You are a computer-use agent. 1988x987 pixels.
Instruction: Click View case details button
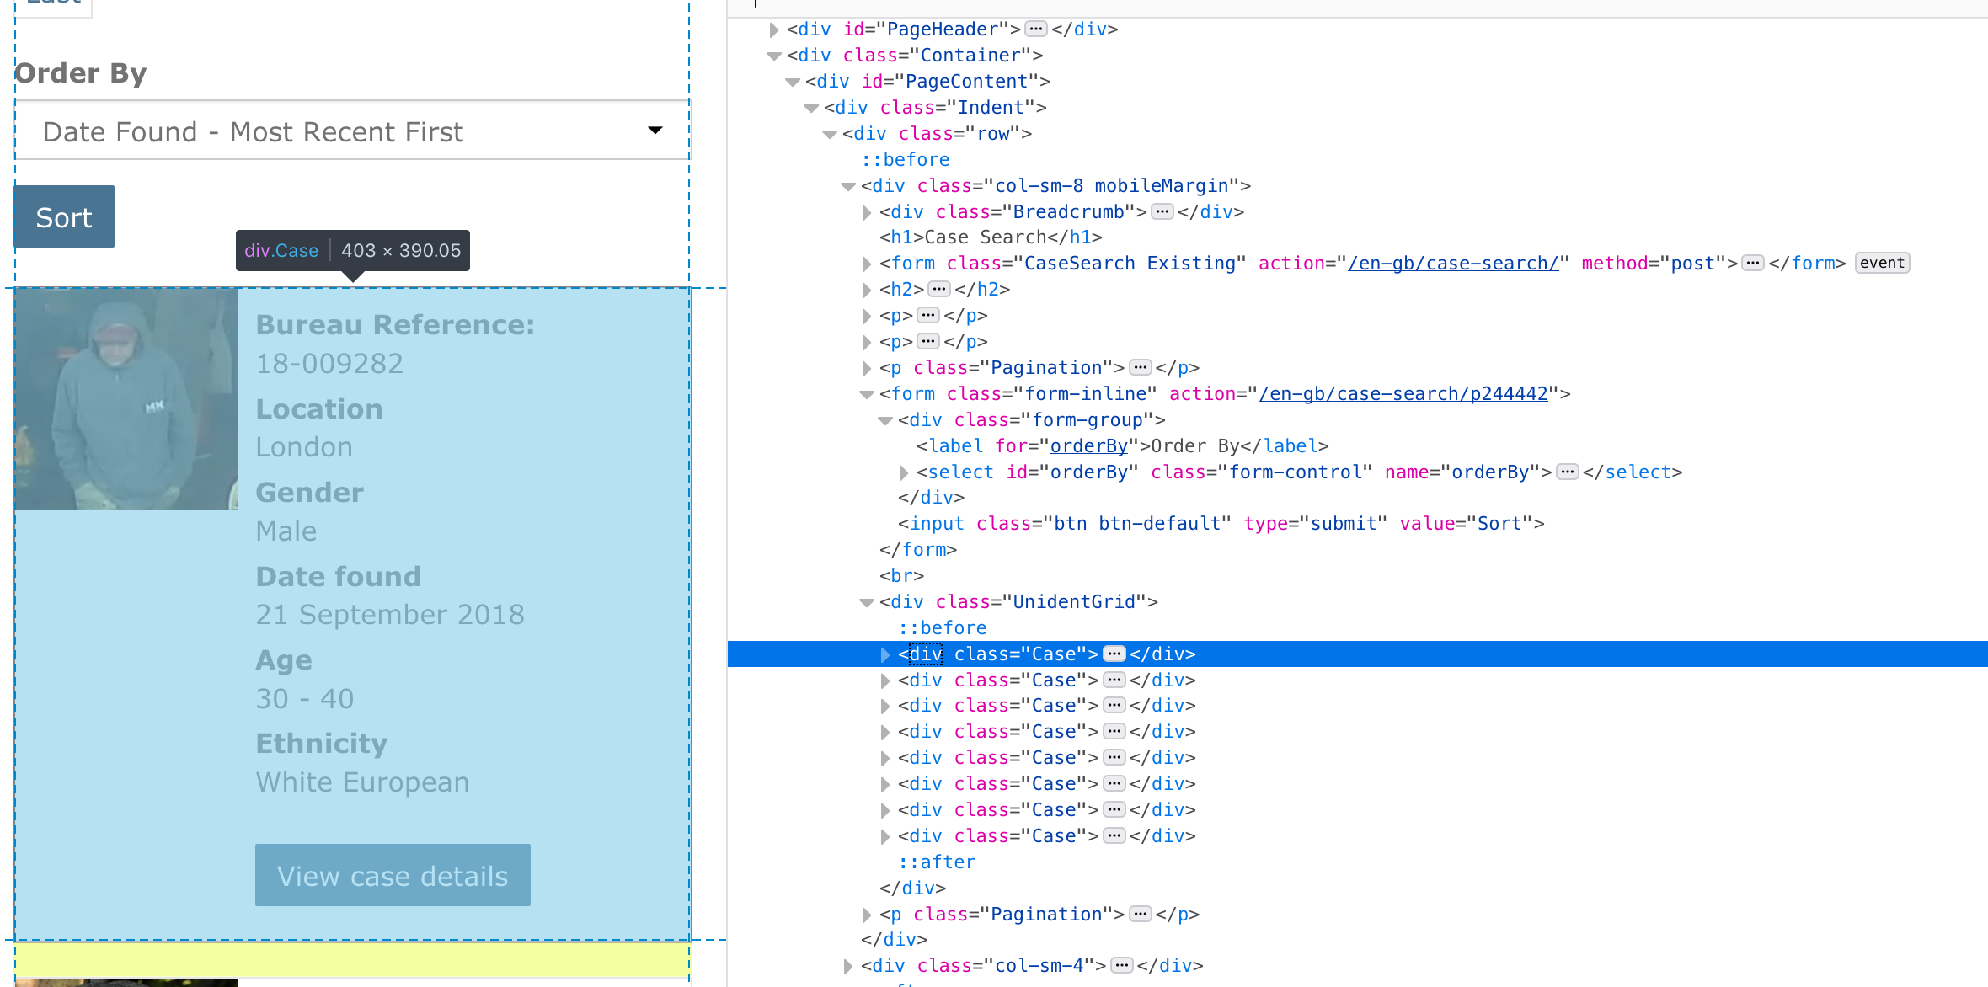[x=393, y=876]
